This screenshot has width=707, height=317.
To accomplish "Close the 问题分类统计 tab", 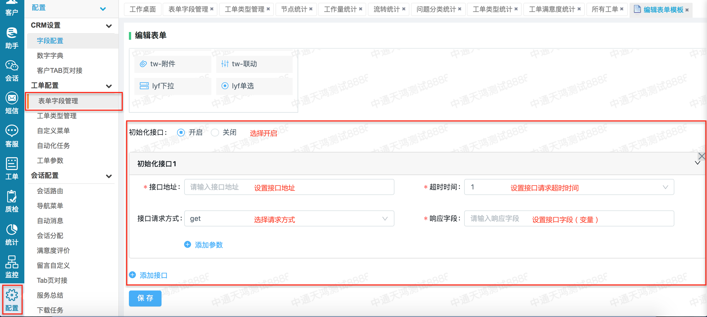I will (460, 9).
